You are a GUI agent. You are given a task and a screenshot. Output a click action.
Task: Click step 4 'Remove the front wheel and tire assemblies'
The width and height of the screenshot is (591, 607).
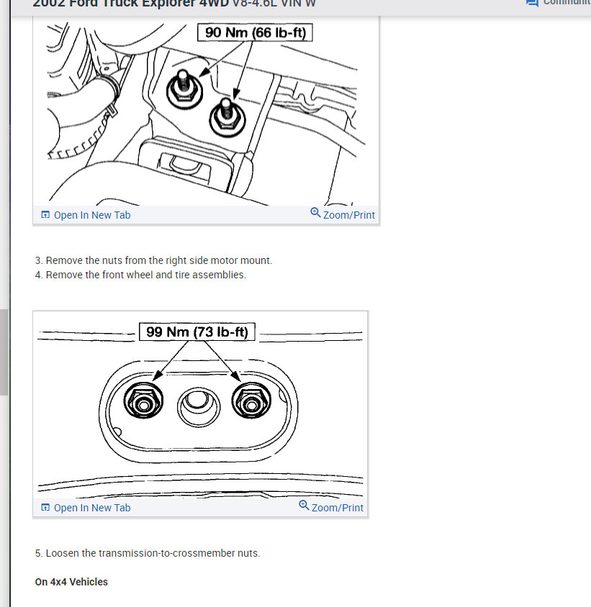(140, 275)
